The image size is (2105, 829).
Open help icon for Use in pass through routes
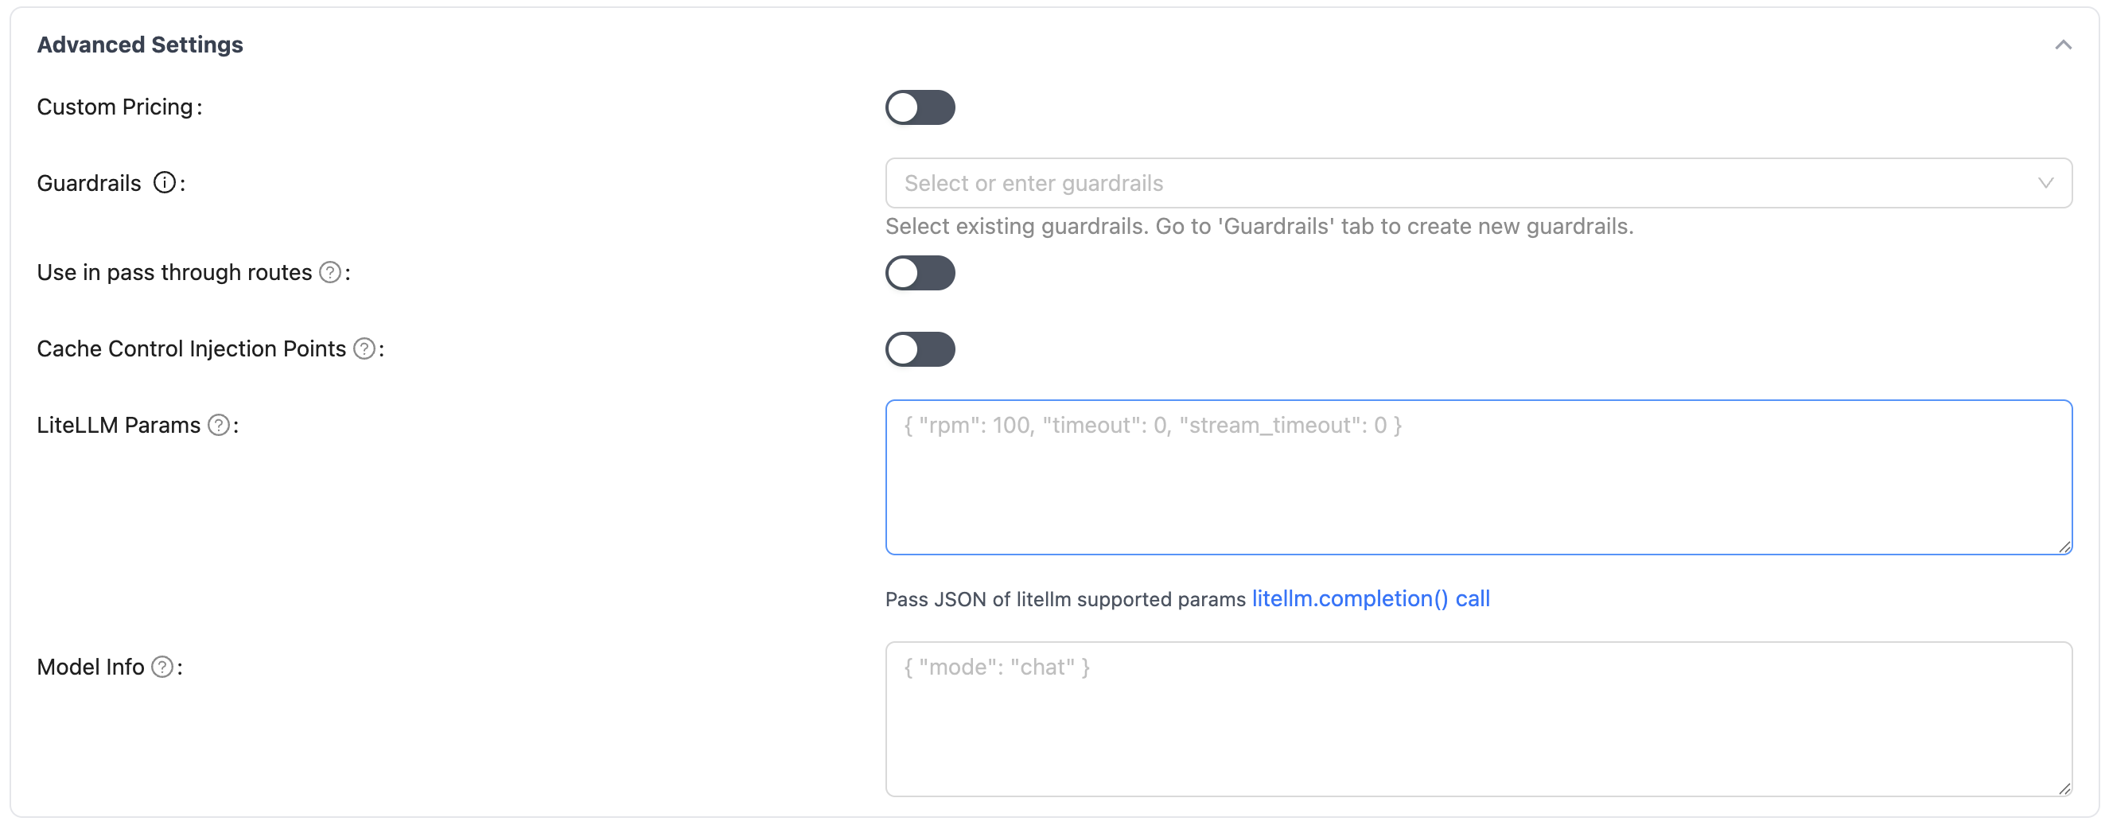pyautogui.click(x=330, y=272)
